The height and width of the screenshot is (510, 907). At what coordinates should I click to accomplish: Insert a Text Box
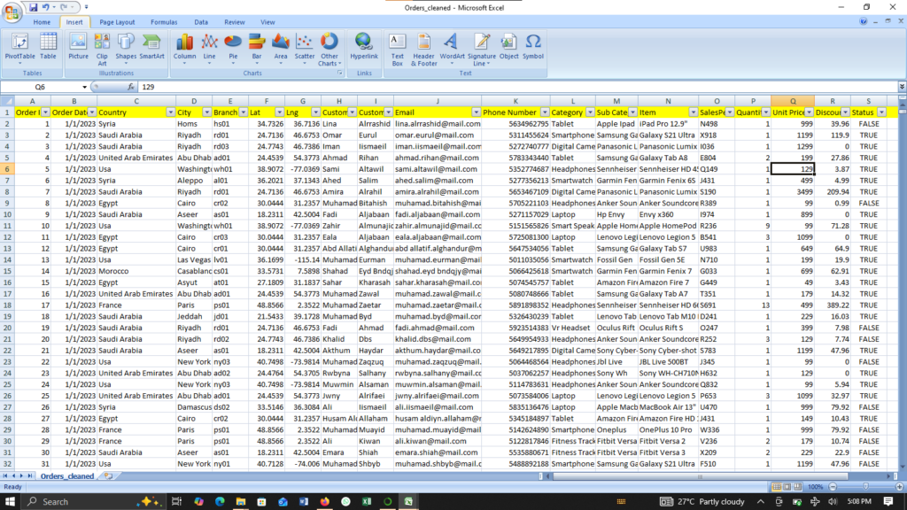(x=398, y=50)
